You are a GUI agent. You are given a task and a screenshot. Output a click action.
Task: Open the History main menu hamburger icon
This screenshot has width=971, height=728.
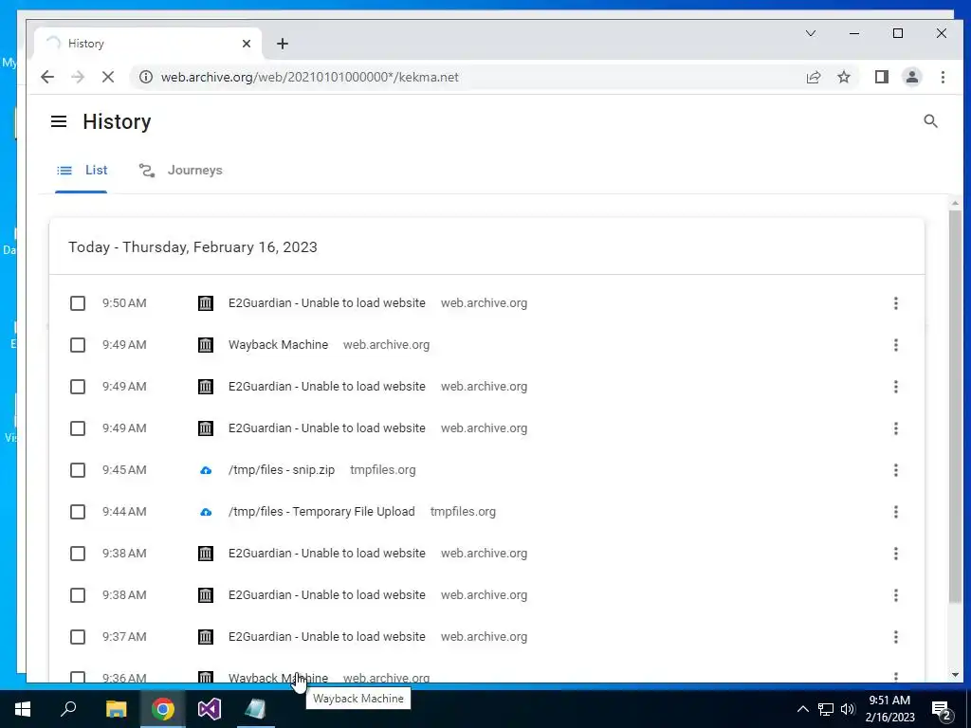click(x=59, y=121)
